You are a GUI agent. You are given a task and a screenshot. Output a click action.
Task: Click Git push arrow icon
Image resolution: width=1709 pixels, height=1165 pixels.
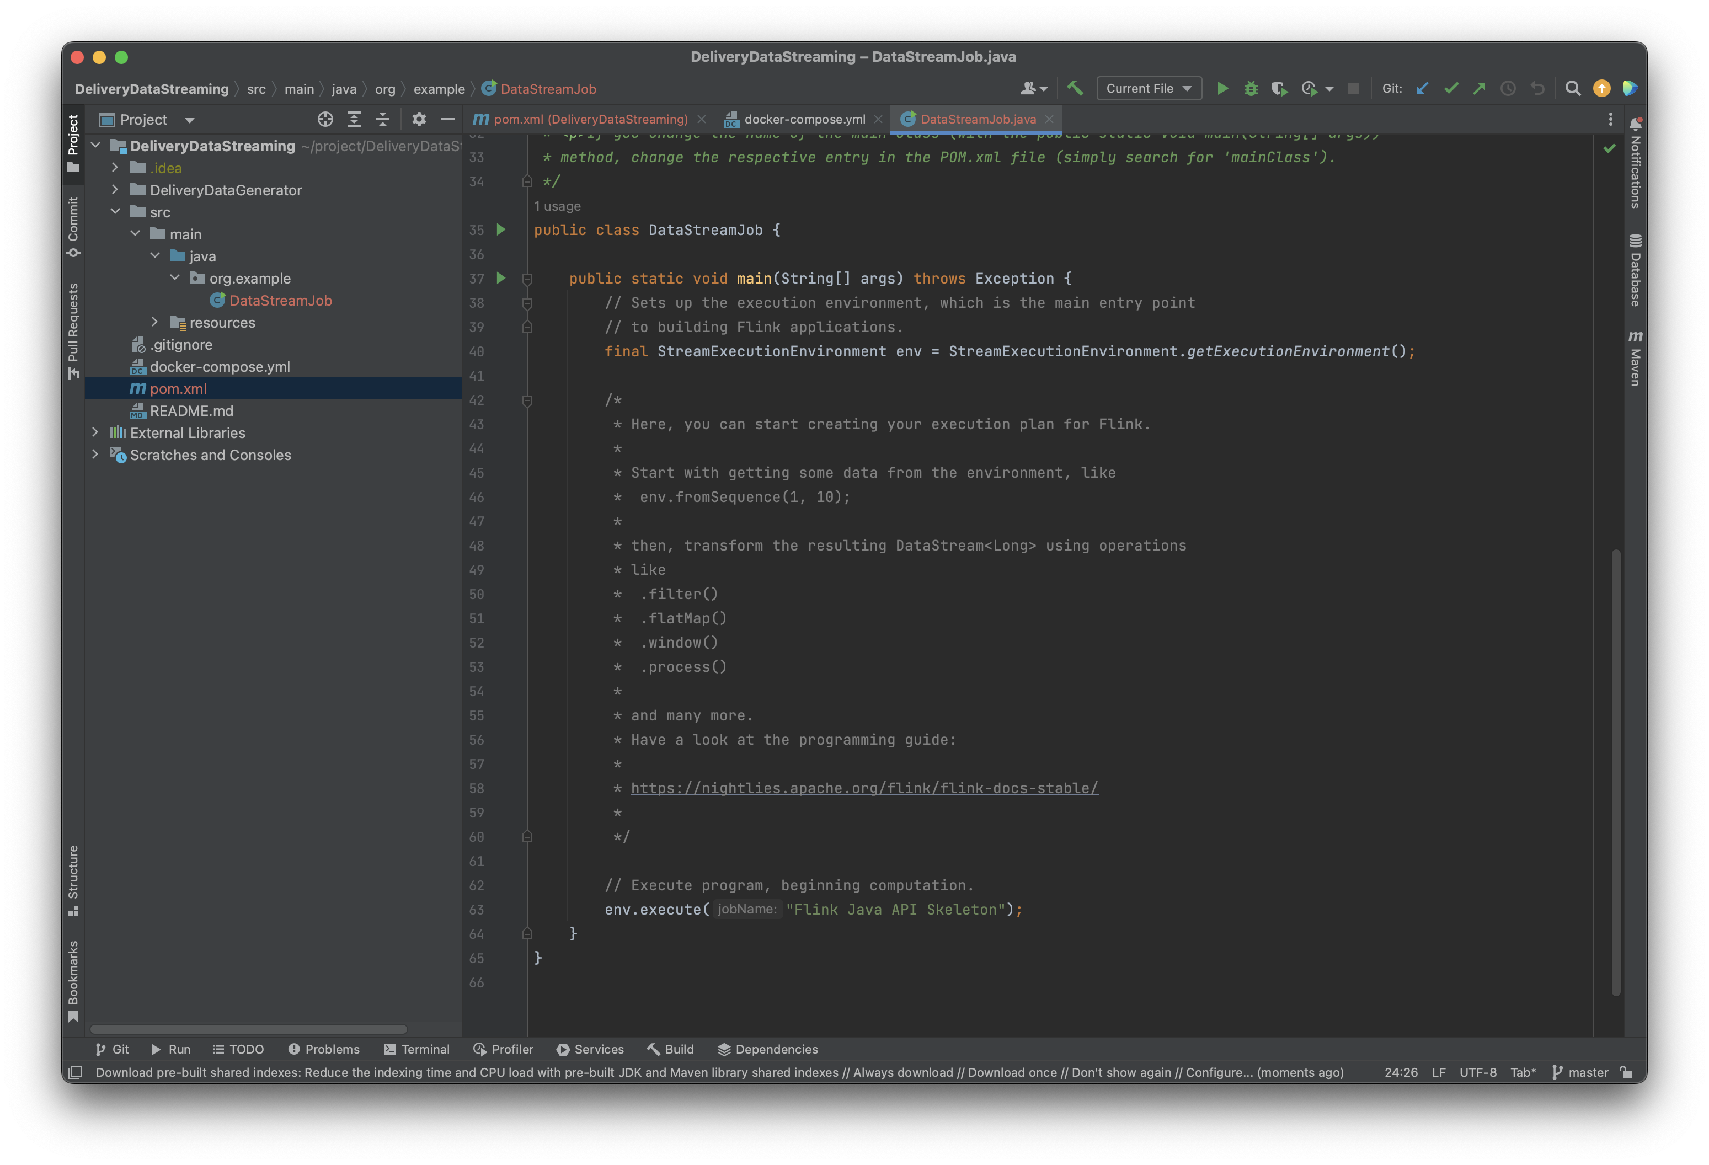tap(1479, 88)
